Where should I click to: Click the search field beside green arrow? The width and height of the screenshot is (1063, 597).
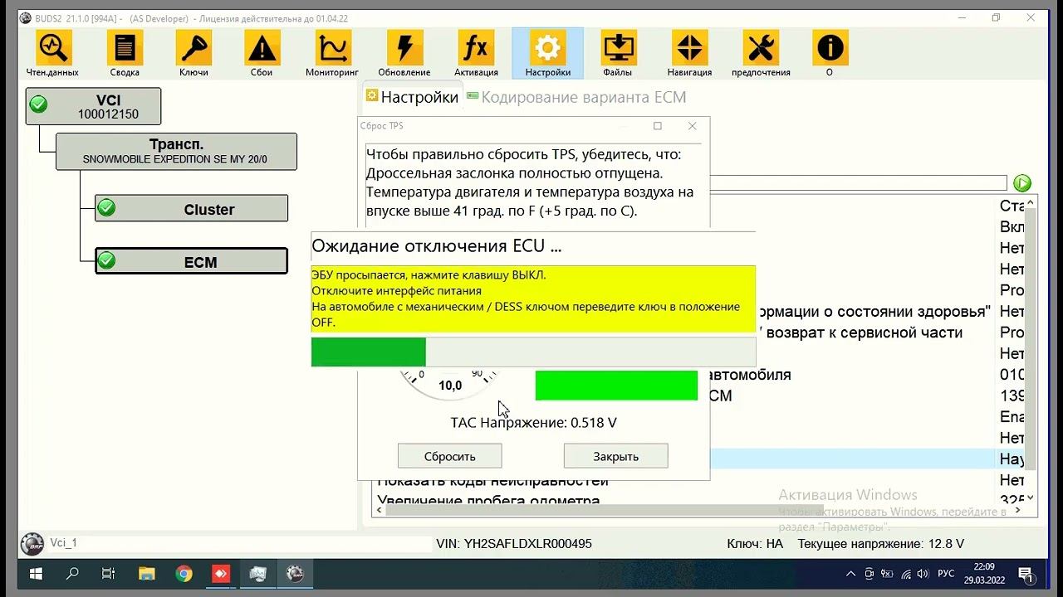coord(859,183)
